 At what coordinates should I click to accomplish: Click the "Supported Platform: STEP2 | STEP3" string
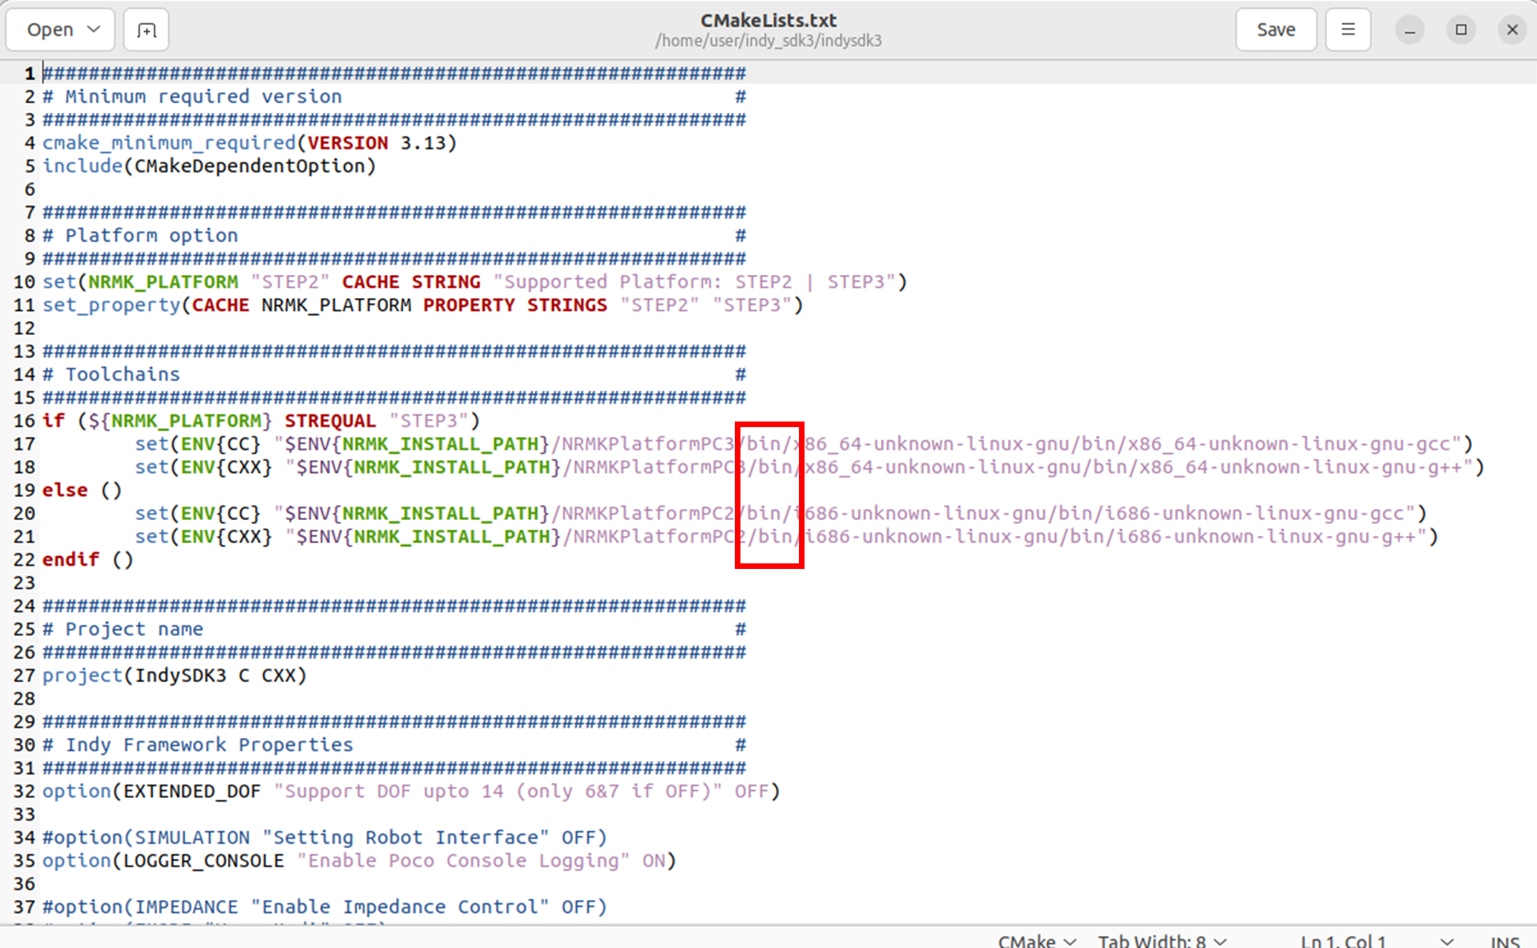click(694, 282)
